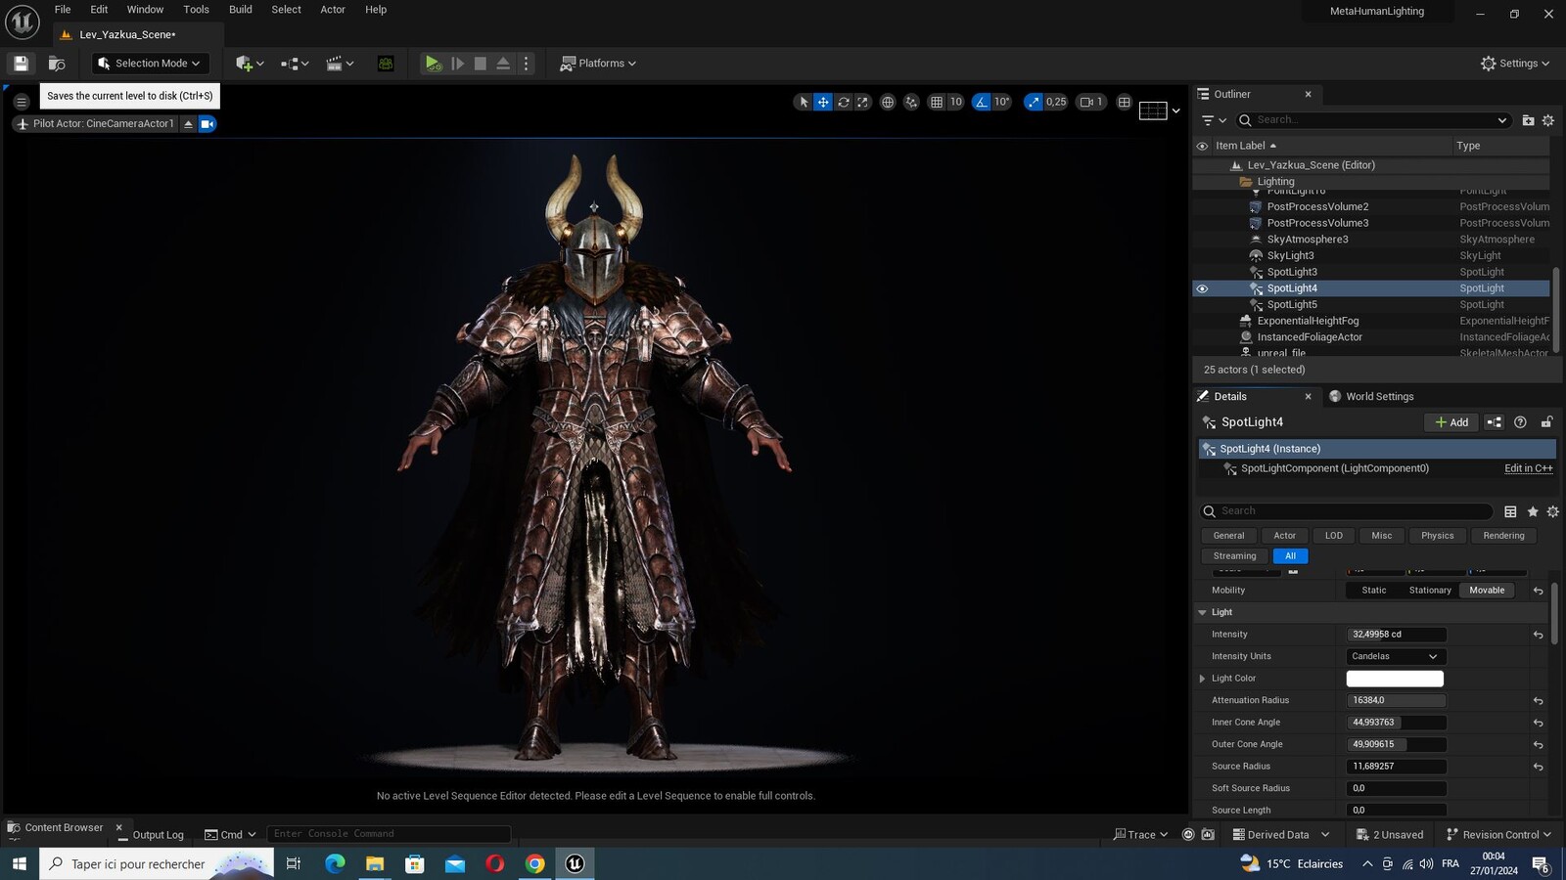Screen dimensions: 1566x880
Task: Reset Intensity to its default value
Action: click(x=1538, y=635)
